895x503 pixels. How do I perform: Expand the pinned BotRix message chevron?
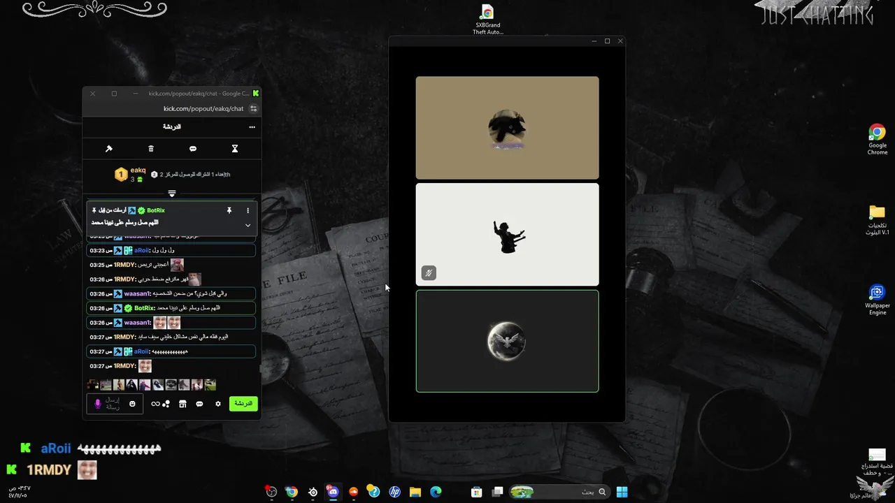click(x=248, y=226)
